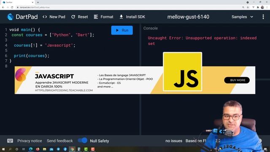
Task: Click the zoom magnifier icon in address bar
Action: 243,8
